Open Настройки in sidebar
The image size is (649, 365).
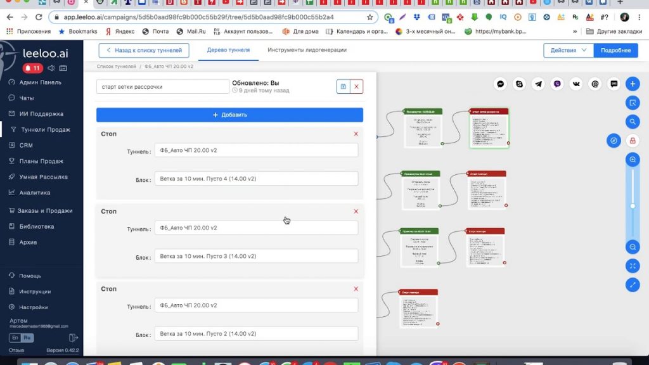pos(33,307)
